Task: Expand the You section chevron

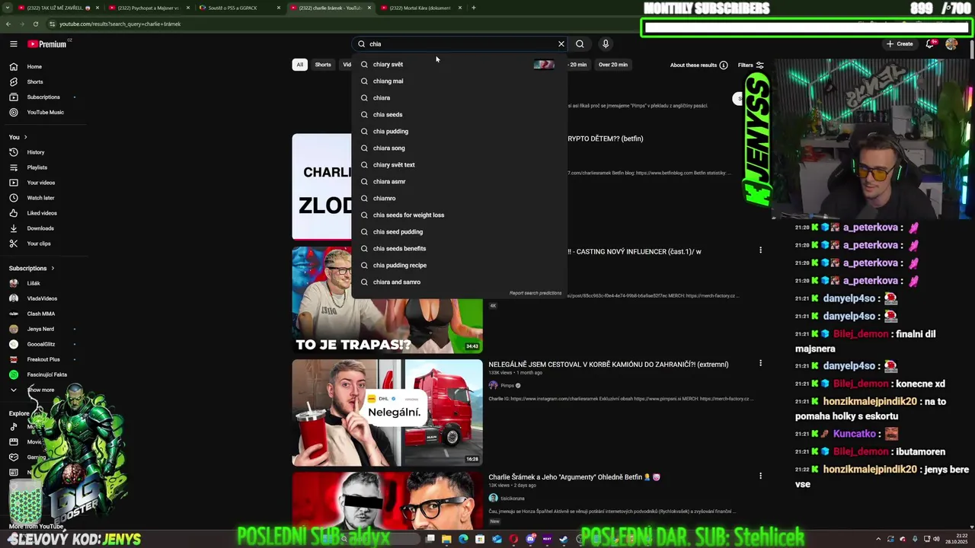Action: point(25,137)
